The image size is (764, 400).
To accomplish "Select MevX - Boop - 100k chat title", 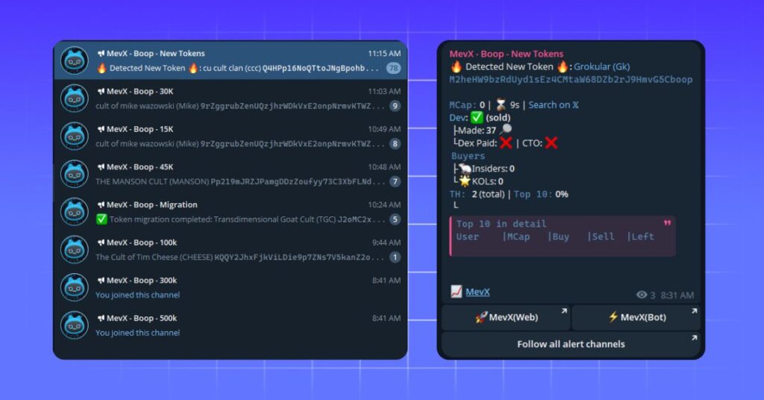I will (142, 242).
